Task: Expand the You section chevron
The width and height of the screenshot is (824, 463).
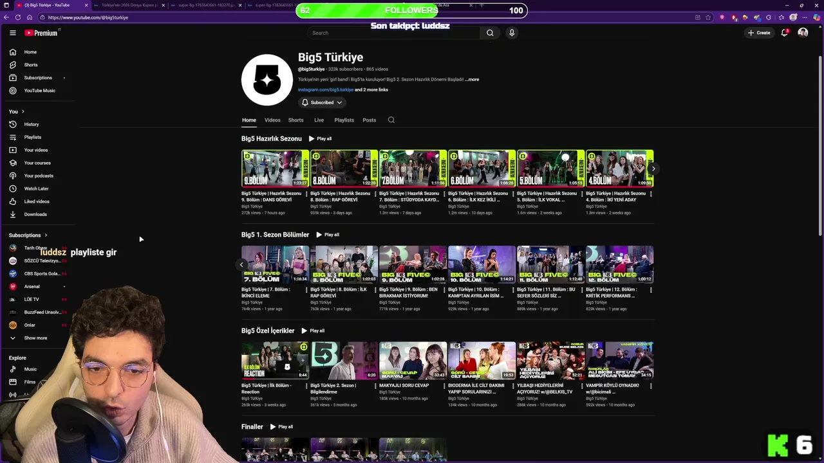Action: [22, 111]
